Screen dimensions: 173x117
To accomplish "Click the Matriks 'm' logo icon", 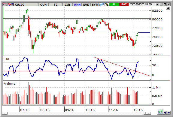I will pos(5,4).
